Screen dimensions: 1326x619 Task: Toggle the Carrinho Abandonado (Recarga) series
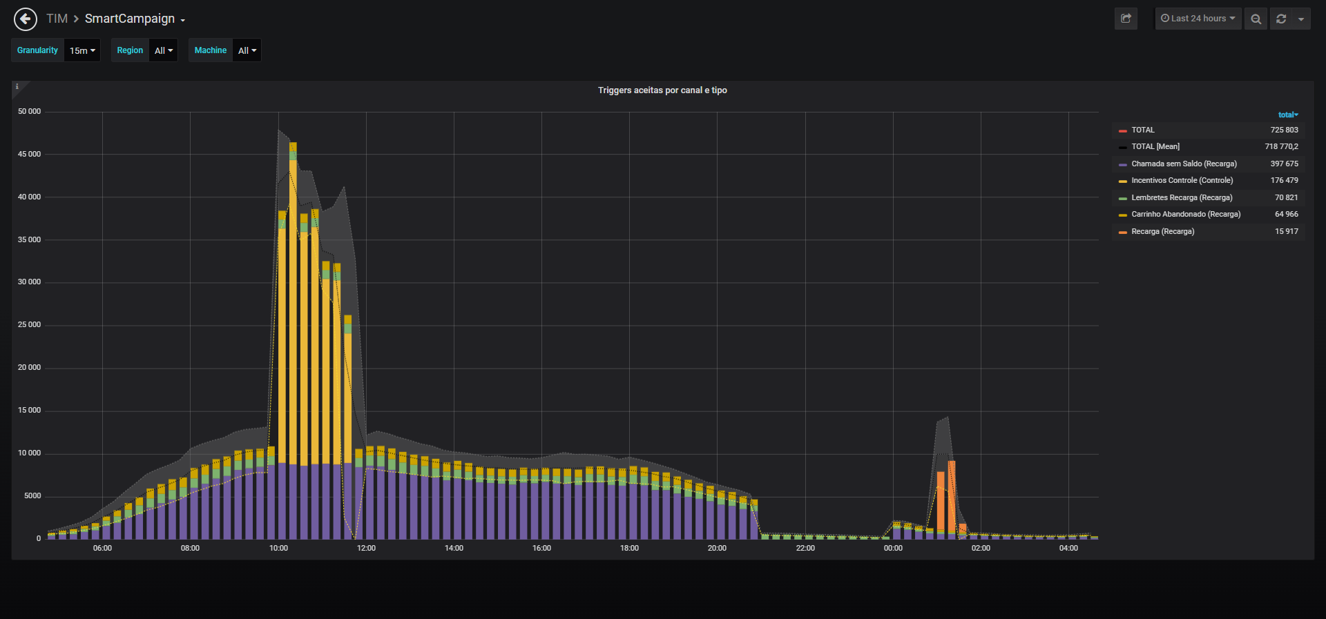coord(1186,214)
